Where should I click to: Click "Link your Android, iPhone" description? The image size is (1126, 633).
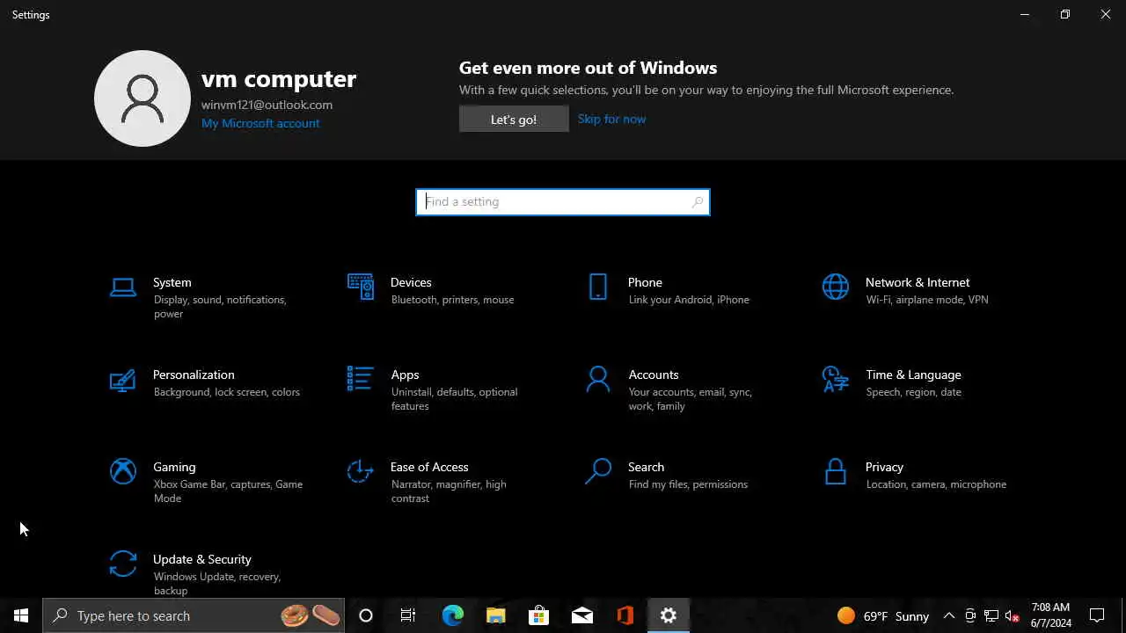[689, 300]
